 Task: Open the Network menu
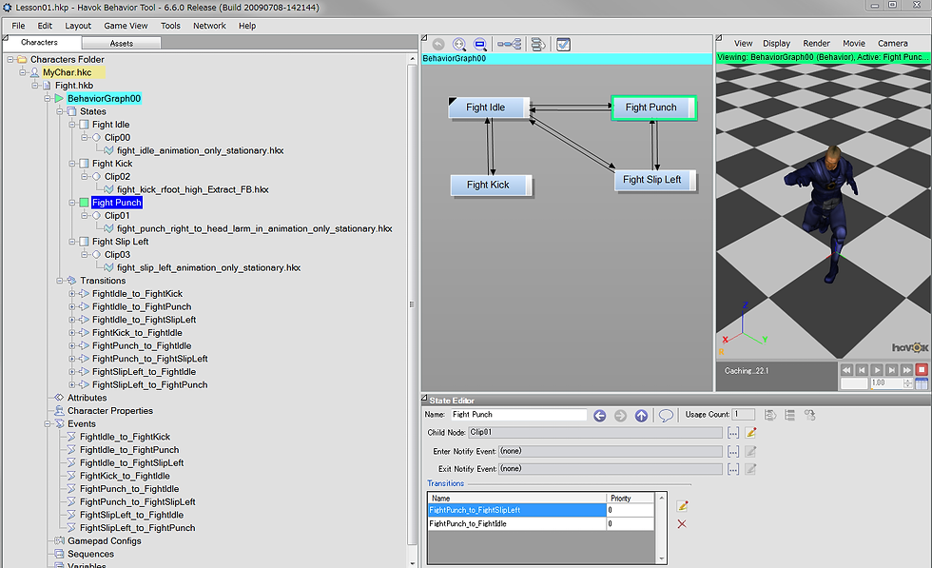209,26
